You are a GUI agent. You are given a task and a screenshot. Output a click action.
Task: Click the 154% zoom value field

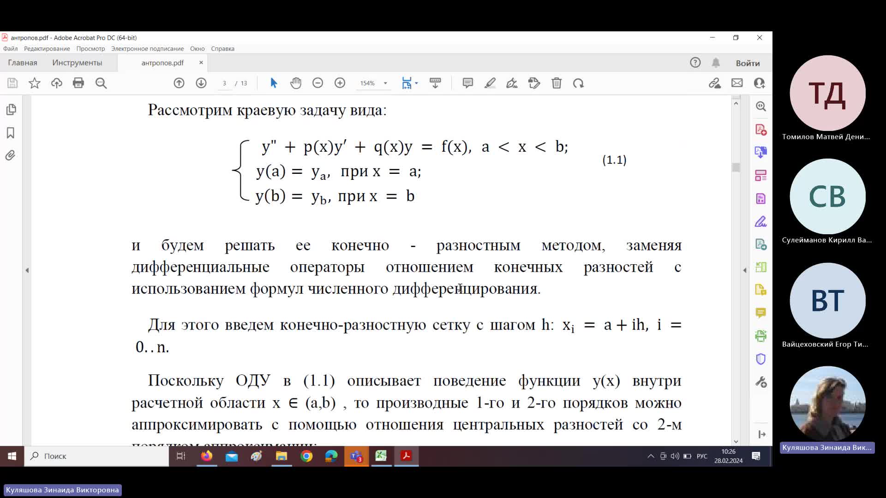coord(368,83)
